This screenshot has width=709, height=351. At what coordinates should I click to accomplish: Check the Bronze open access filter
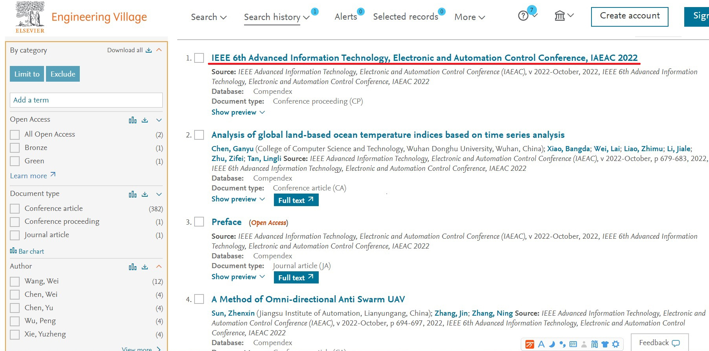tap(15, 148)
